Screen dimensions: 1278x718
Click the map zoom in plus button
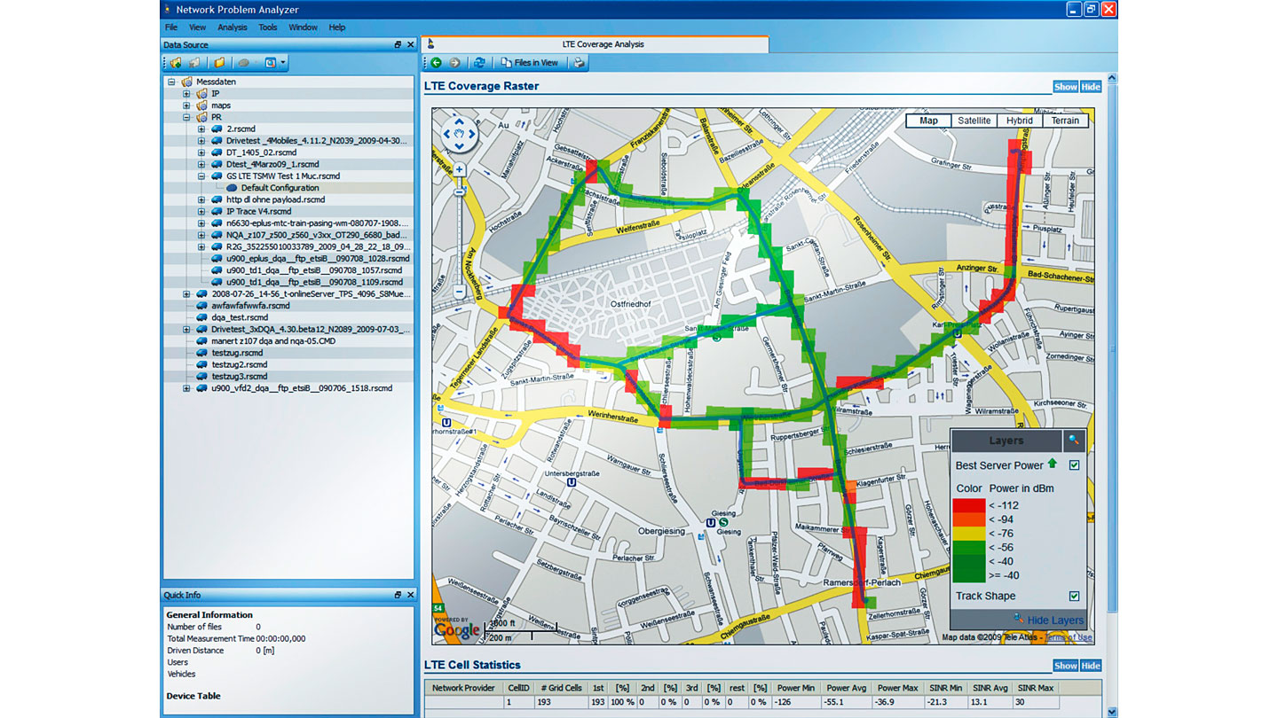click(x=460, y=168)
